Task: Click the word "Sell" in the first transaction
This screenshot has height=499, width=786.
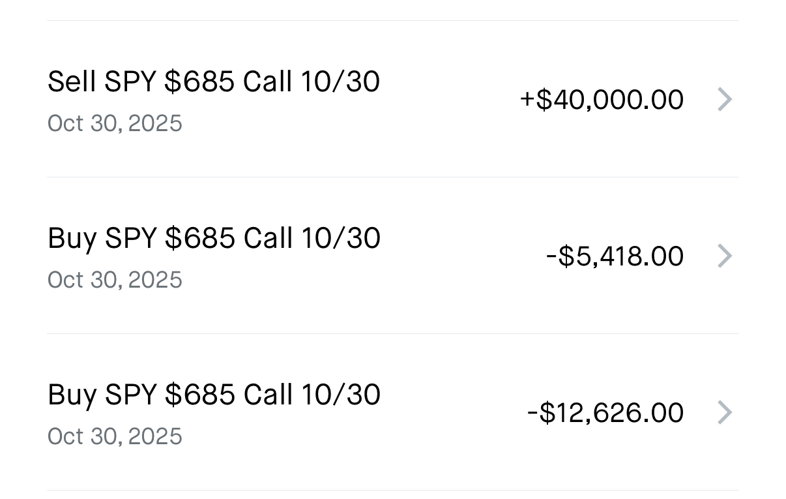Action: point(72,82)
